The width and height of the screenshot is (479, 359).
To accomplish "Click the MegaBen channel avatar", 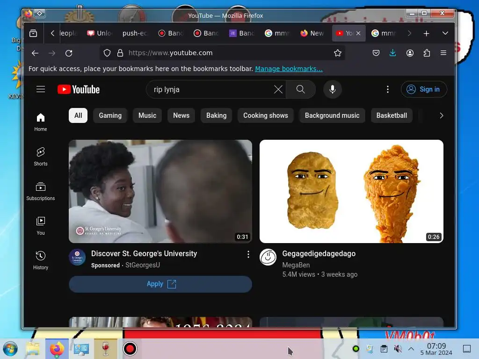I will tap(268, 257).
